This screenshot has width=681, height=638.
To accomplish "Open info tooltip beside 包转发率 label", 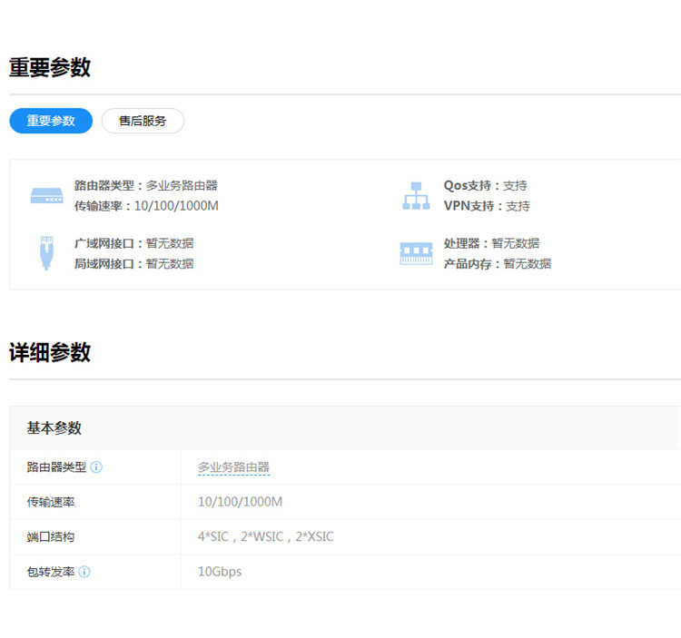I will [x=84, y=572].
